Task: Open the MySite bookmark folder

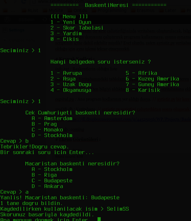Action: [x=53, y=10]
